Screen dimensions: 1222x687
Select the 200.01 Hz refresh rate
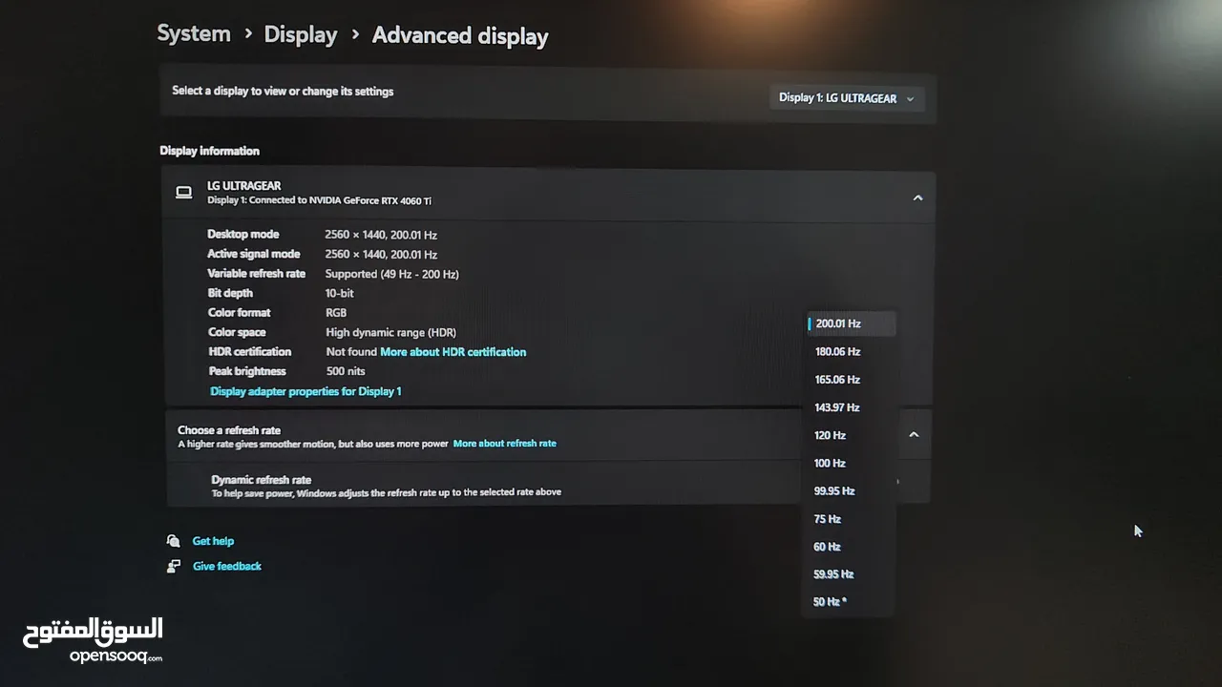(x=852, y=323)
